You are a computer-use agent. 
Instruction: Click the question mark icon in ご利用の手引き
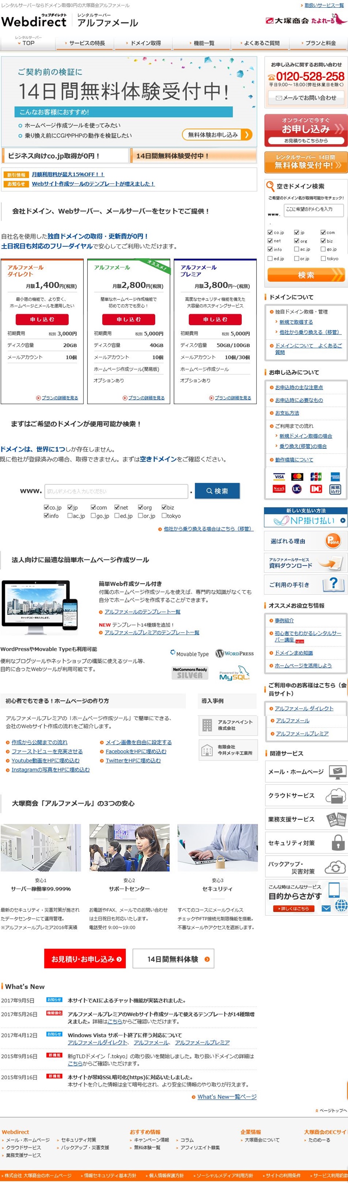pos(334,584)
